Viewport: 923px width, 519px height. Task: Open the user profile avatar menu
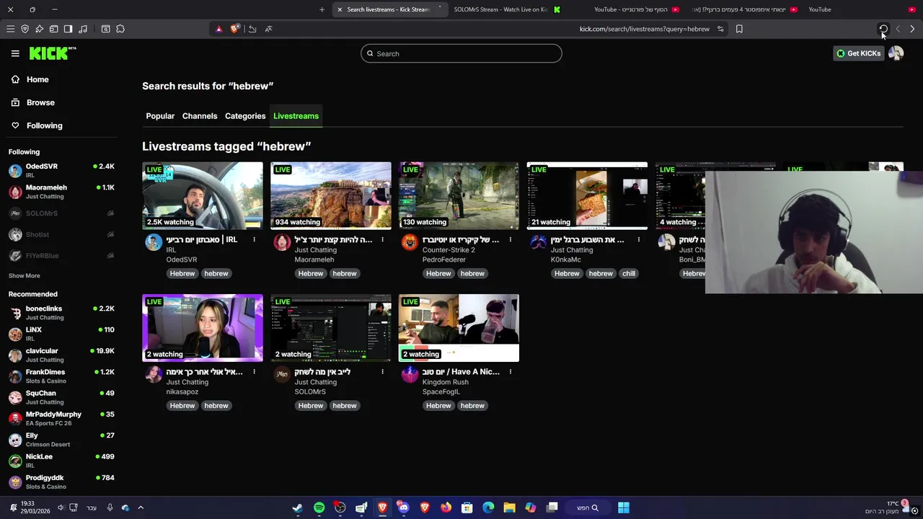coord(896,53)
